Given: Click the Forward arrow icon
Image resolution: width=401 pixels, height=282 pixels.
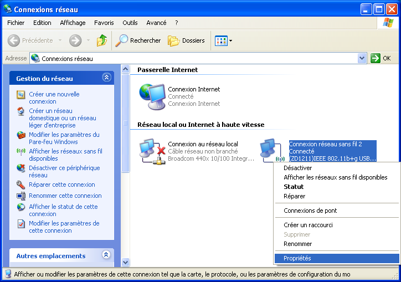Looking at the screenshot, I should tap(75, 40).
